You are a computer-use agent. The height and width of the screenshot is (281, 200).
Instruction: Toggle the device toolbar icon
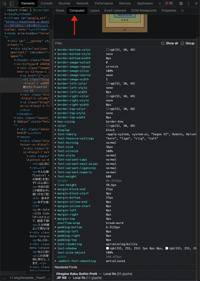(x=12, y=3)
